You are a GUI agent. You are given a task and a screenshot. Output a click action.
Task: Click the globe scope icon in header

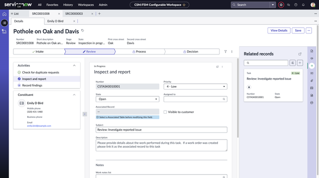point(281,5)
